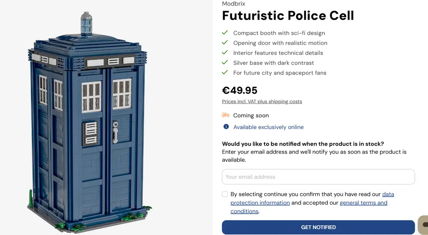The width and height of the screenshot is (428, 235).
Task: Click the blue info circle icon
Action: [x=226, y=126]
